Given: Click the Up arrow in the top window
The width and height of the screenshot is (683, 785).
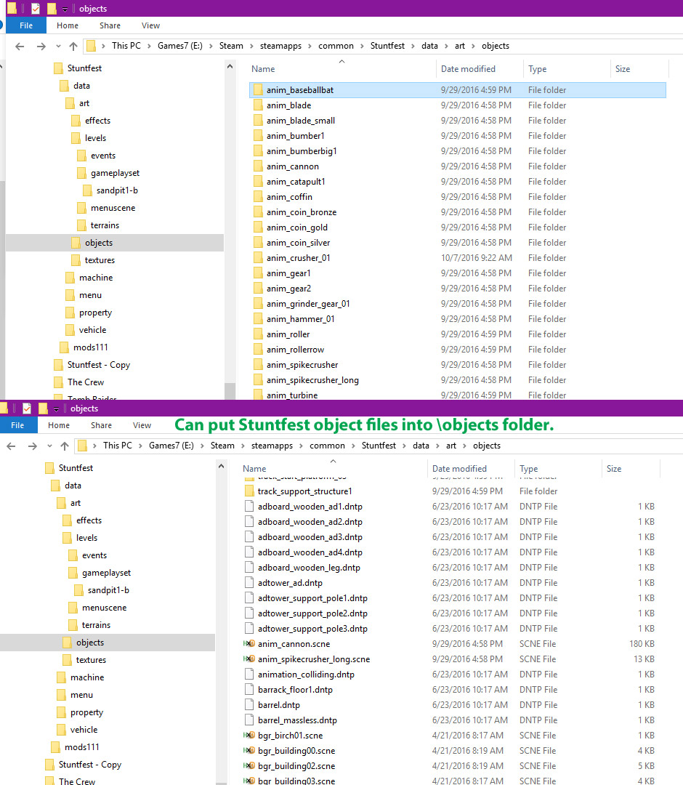Looking at the screenshot, I should (73, 46).
